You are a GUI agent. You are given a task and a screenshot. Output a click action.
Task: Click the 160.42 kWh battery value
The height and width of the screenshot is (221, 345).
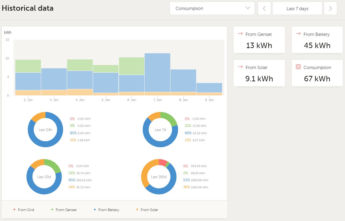coord(84,180)
